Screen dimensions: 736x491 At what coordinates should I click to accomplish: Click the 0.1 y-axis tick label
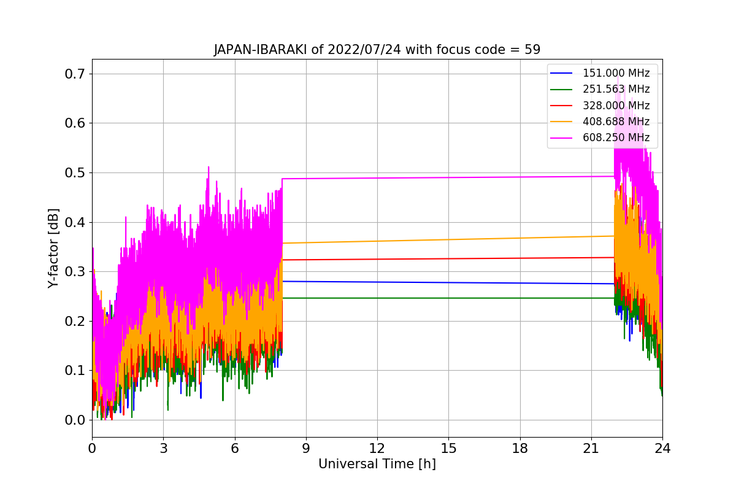[75, 370]
